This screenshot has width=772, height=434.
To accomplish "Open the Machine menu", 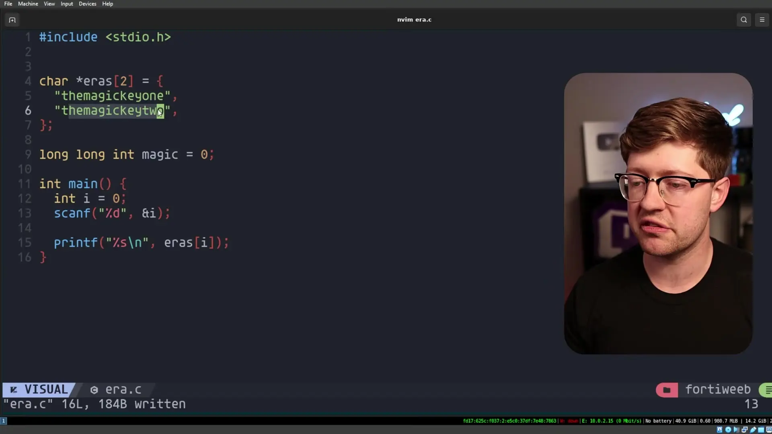I will [28, 4].
